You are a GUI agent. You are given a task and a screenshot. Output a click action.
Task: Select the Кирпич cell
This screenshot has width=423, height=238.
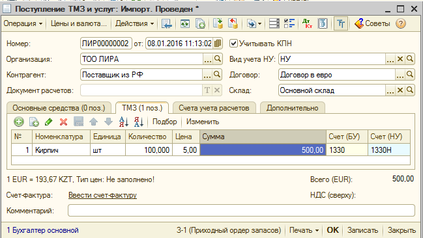(61, 150)
